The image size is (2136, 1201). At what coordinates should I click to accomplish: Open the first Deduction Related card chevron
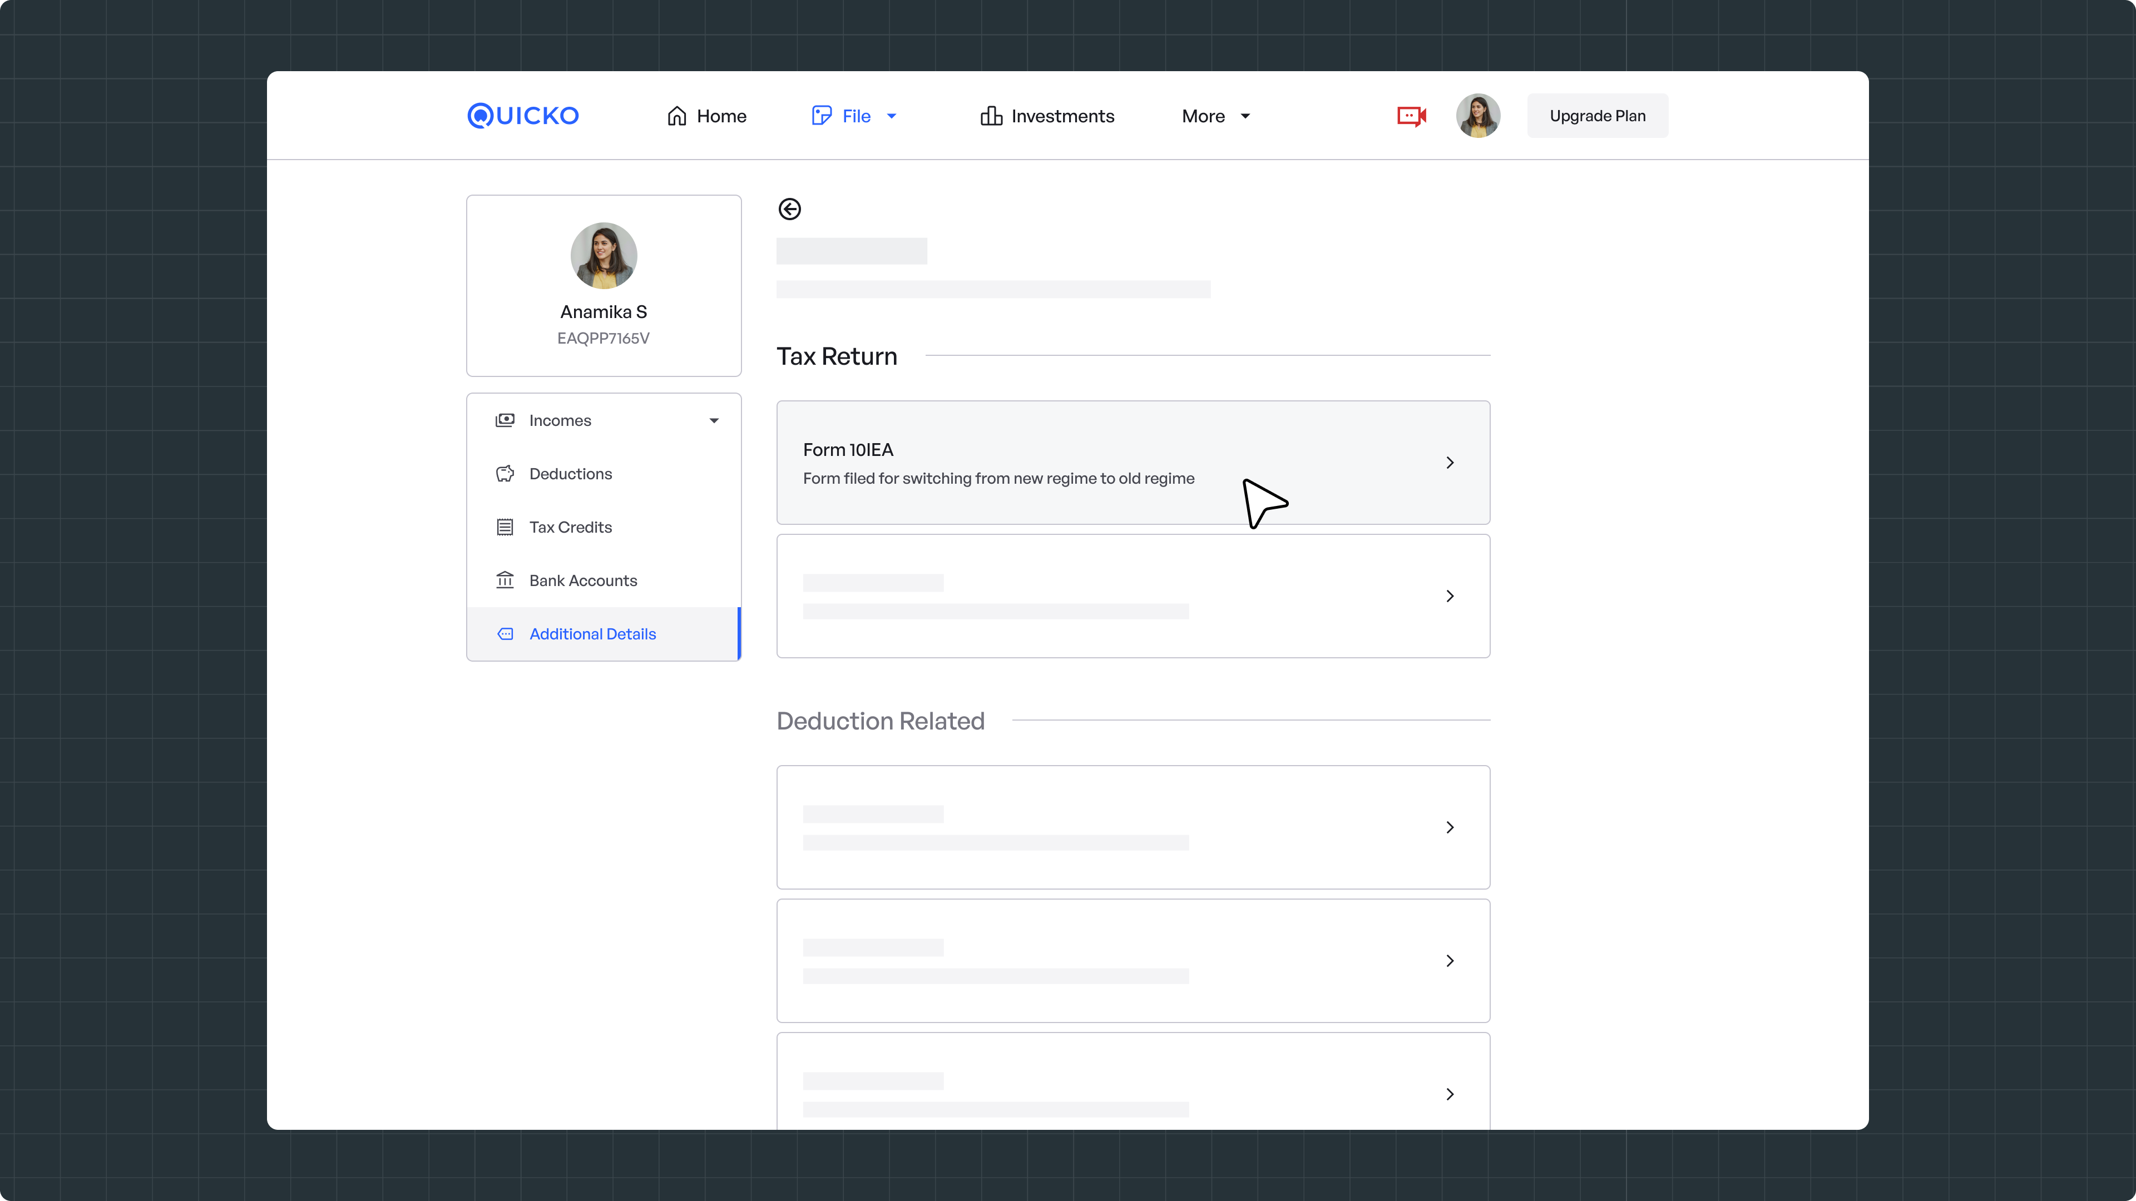[x=1450, y=827]
